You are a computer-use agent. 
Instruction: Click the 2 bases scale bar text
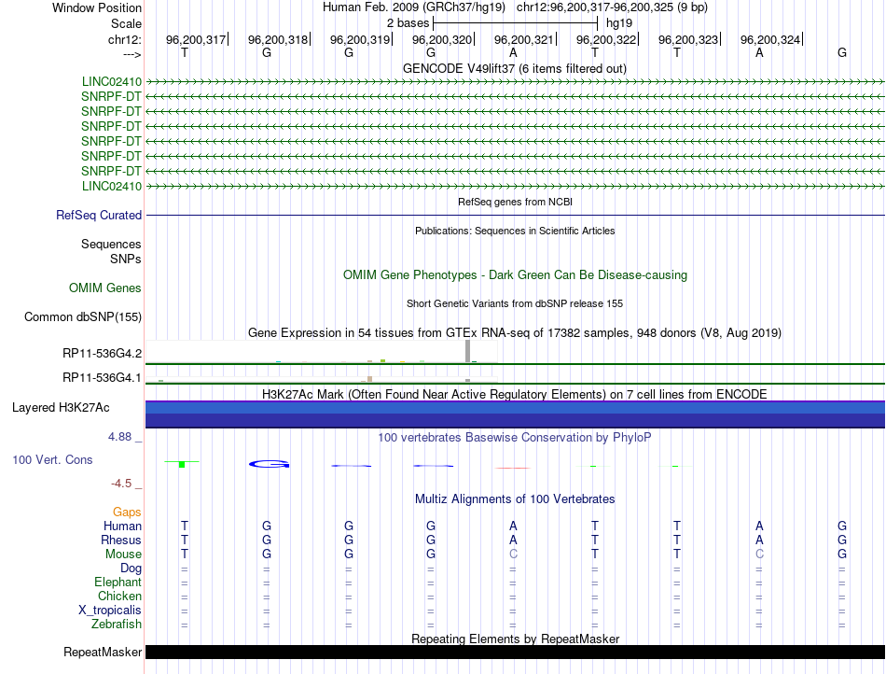408,23
